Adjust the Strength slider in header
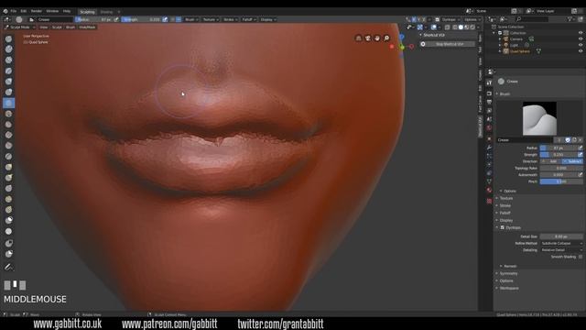586x330 pixels. pyautogui.click(x=141, y=19)
